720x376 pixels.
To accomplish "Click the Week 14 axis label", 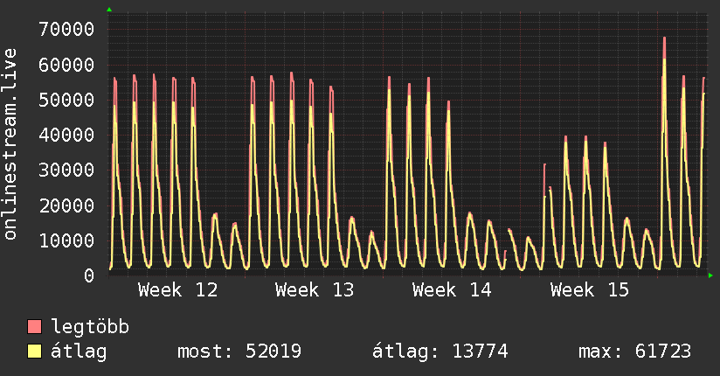I will (452, 290).
